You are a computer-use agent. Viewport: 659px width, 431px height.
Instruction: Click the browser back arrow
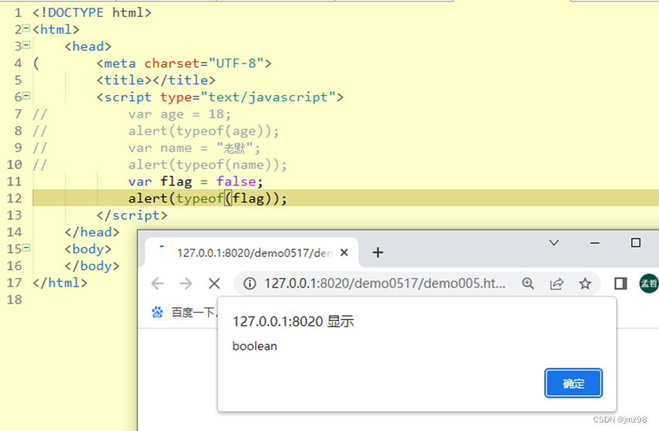pos(158,283)
